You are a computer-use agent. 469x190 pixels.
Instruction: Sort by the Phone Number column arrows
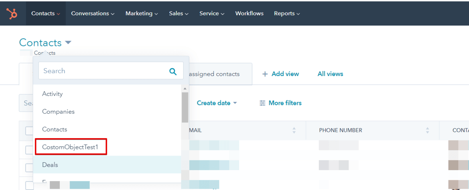click(427, 130)
